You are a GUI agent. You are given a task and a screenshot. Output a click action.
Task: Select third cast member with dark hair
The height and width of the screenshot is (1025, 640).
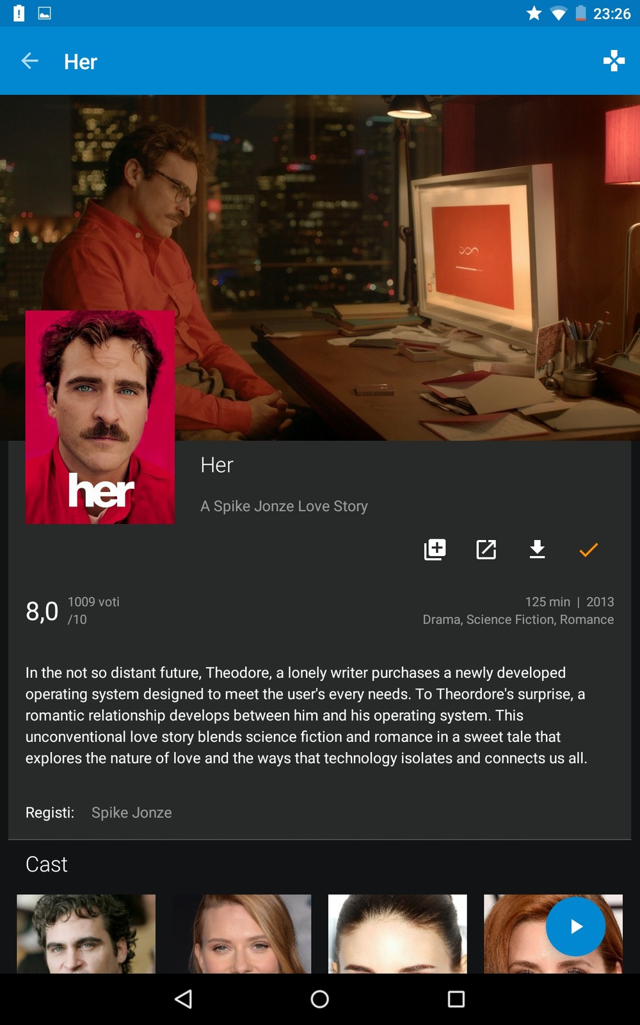(x=397, y=934)
